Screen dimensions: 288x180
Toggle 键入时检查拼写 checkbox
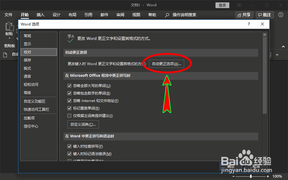[70, 146]
